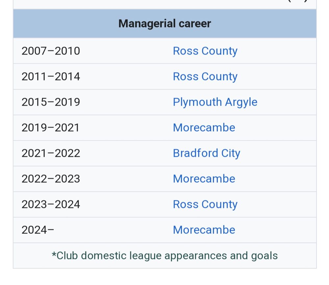This screenshot has height=285, width=329.
Task: Click the Managerial career section header
Action: (x=164, y=24)
